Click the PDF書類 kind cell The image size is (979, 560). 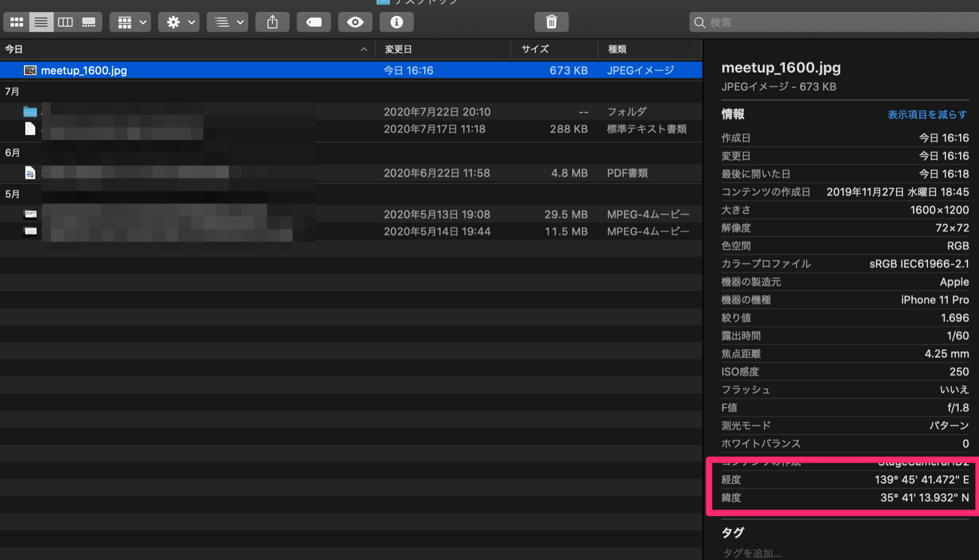pyautogui.click(x=627, y=173)
